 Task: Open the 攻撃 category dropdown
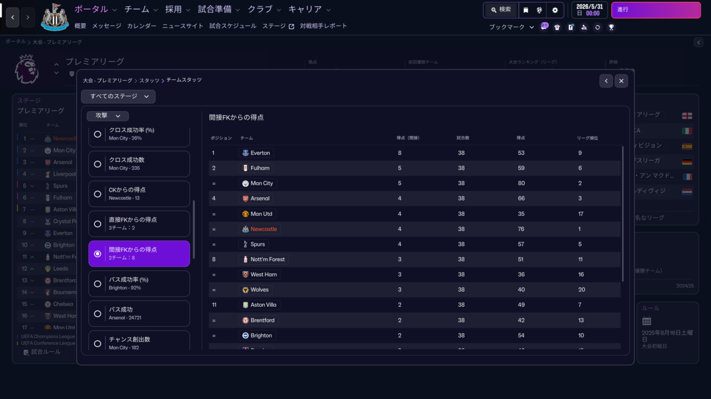108,116
